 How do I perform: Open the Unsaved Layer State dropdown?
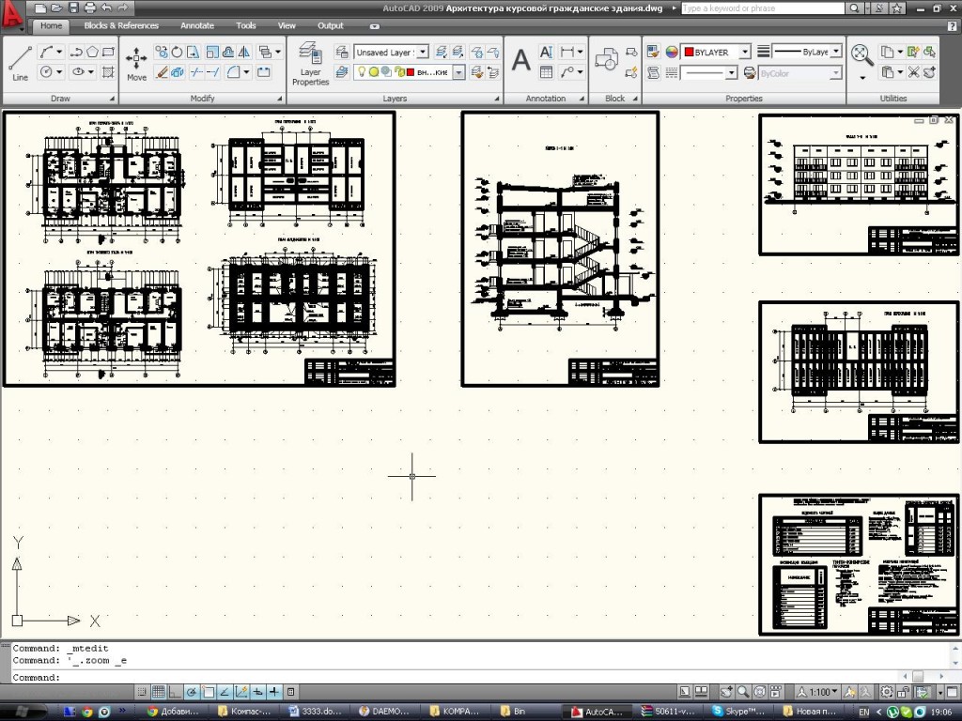(423, 53)
